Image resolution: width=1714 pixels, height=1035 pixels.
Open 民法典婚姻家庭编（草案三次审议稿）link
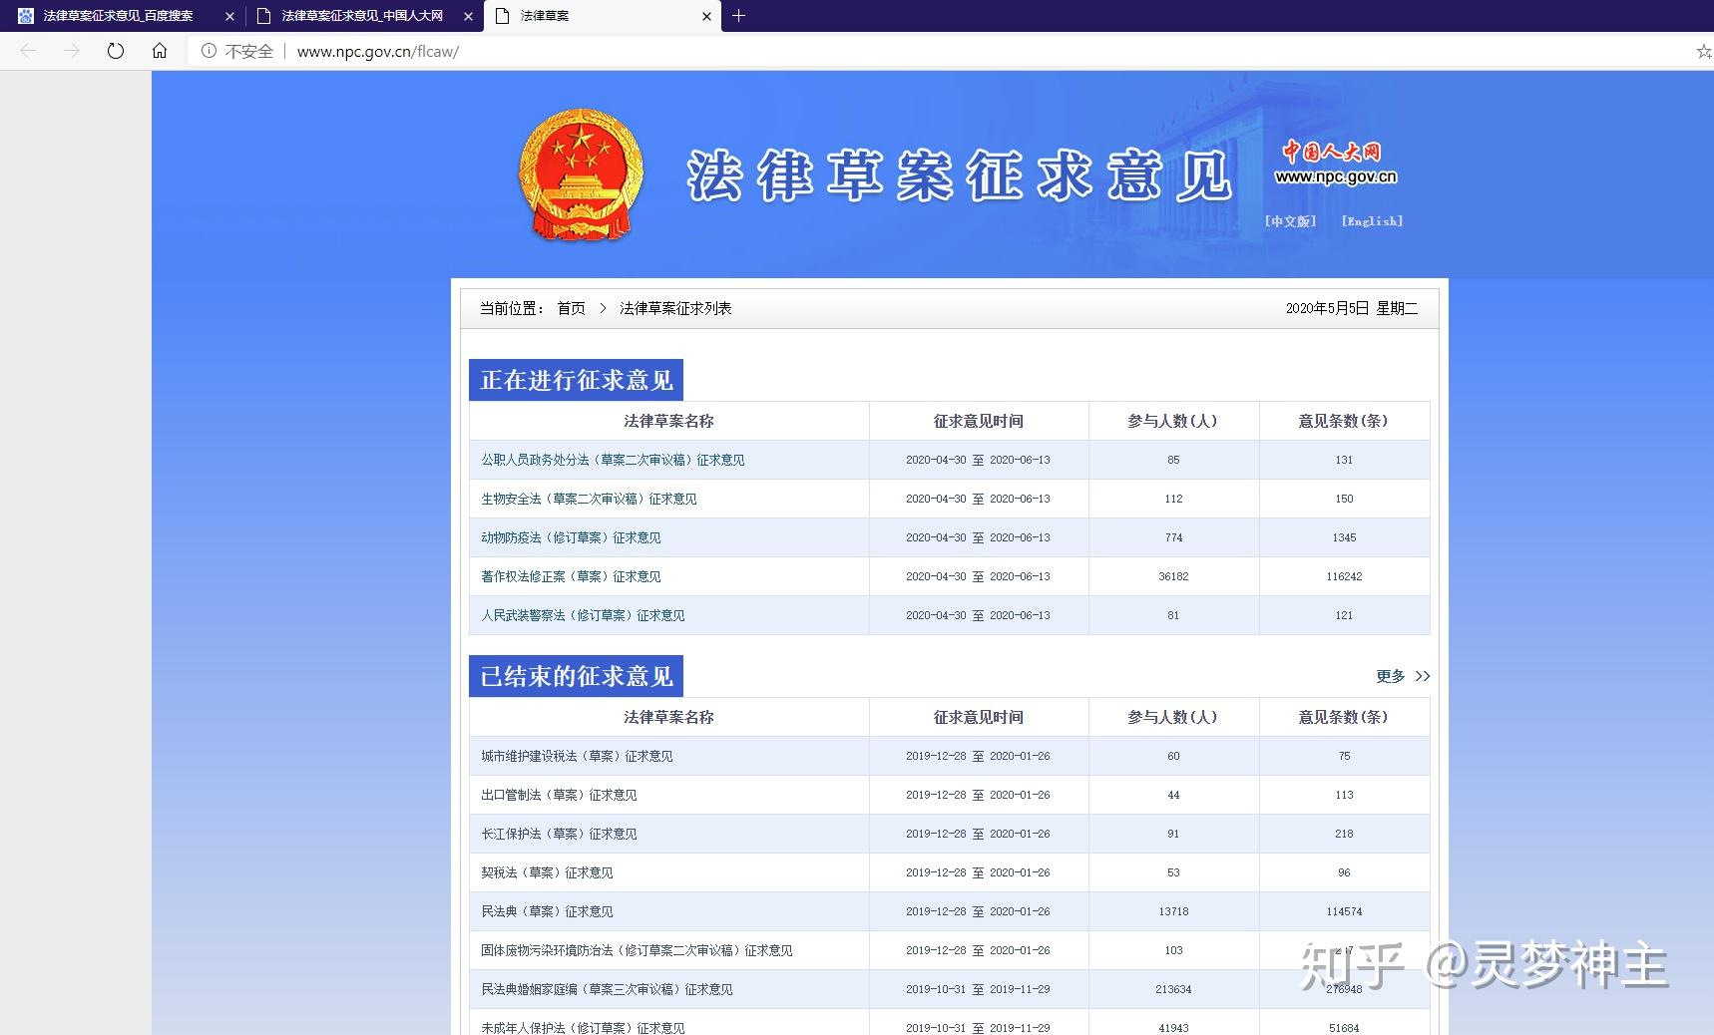(x=607, y=989)
